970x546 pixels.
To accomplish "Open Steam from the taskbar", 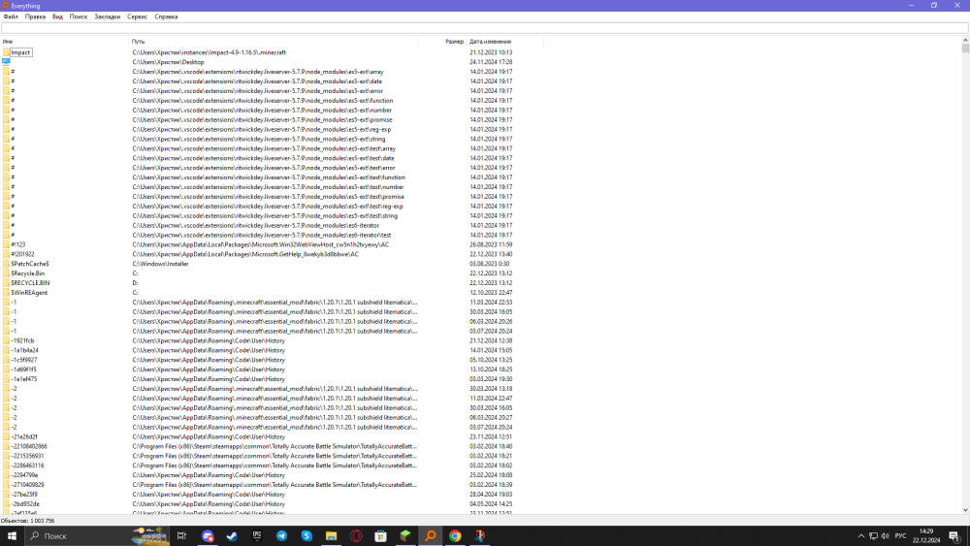I will pos(232,536).
